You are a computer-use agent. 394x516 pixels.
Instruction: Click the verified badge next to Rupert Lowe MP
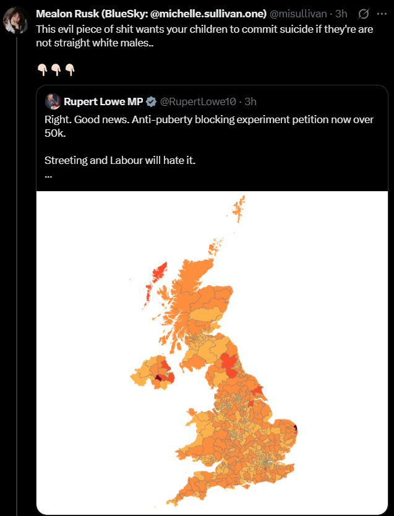click(151, 101)
